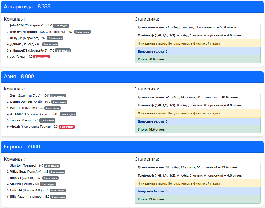This screenshot has height=208, width=265.
Task: Click the Итого: 48.0 очков summary row
Action: (197, 129)
